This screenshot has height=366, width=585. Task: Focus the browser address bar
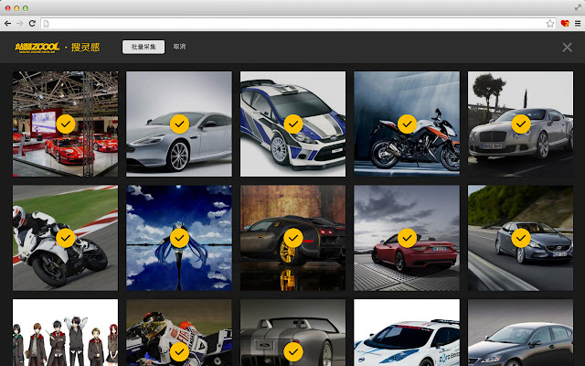(298, 24)
